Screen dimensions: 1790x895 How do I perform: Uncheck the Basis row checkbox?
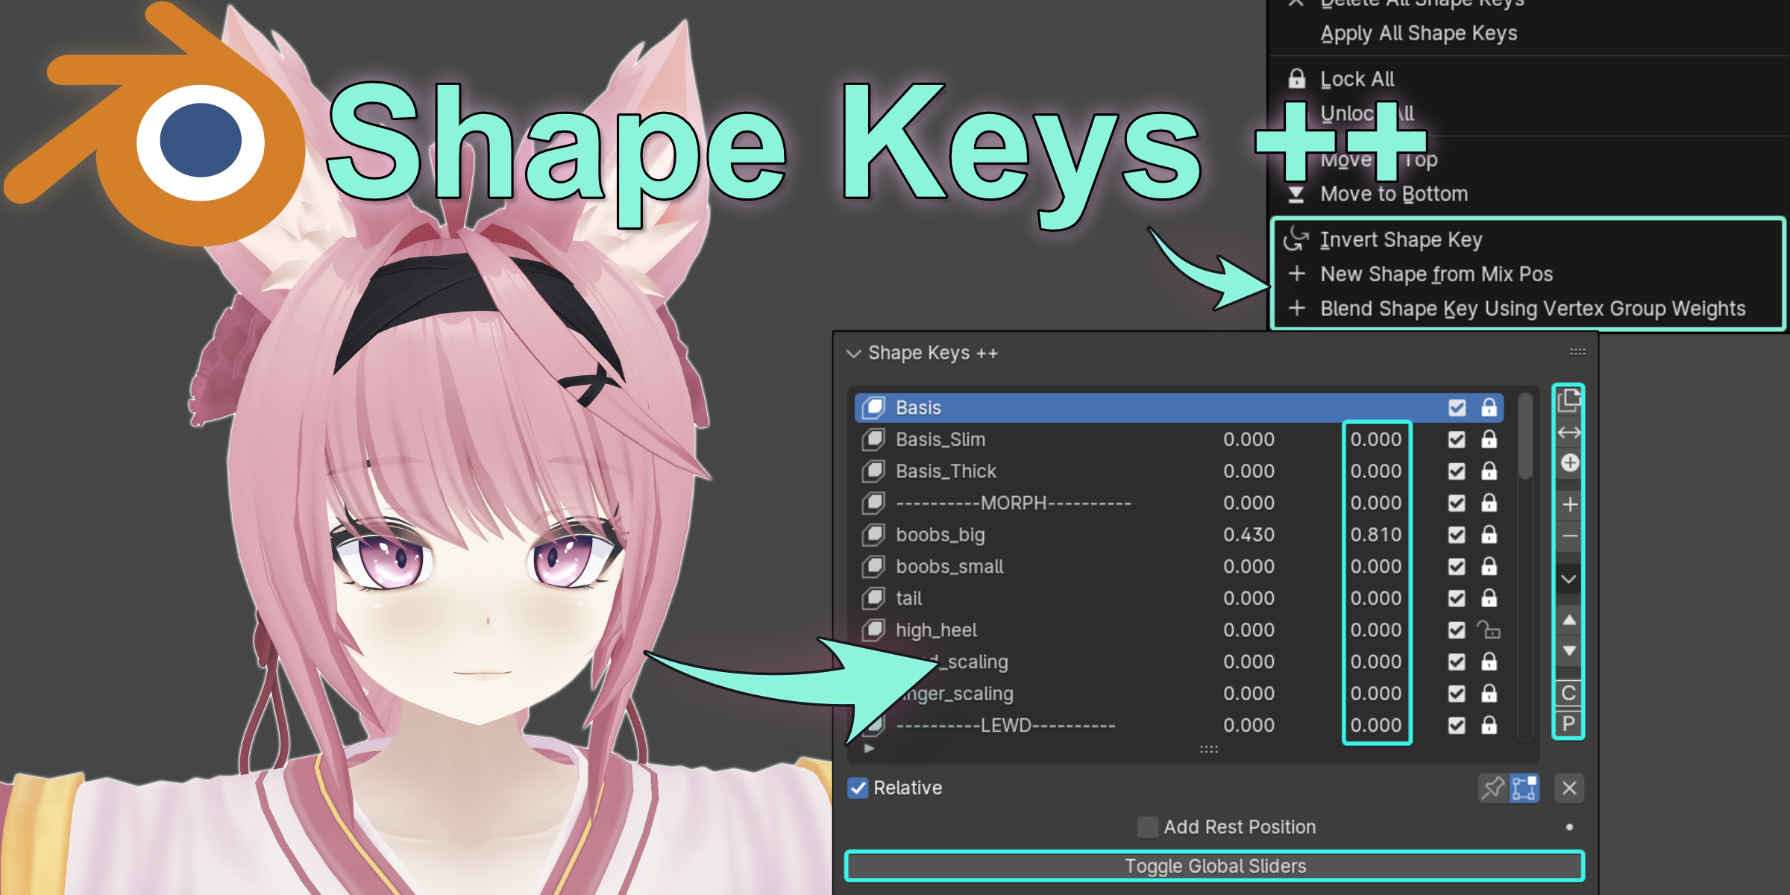click(1457, 408)
